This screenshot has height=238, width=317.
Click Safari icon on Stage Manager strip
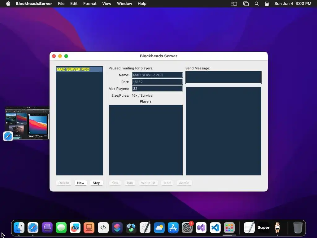pyautogui.click(x=8, y=136)
